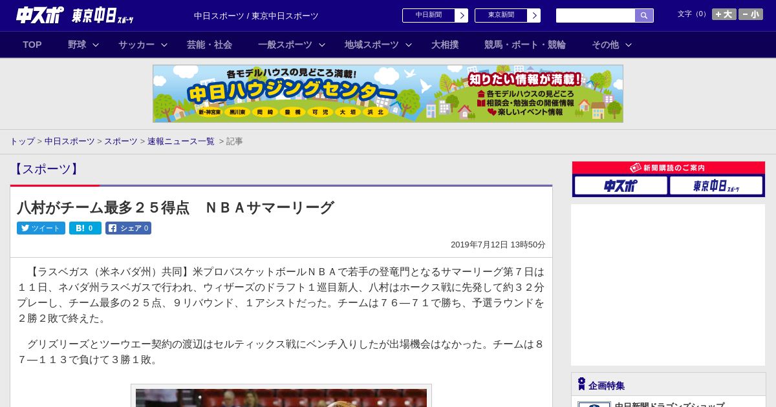This screenshot has height=407, width=776.
Task: Open 一般スポーツ menu item
Action: click(x=285, y=45)
